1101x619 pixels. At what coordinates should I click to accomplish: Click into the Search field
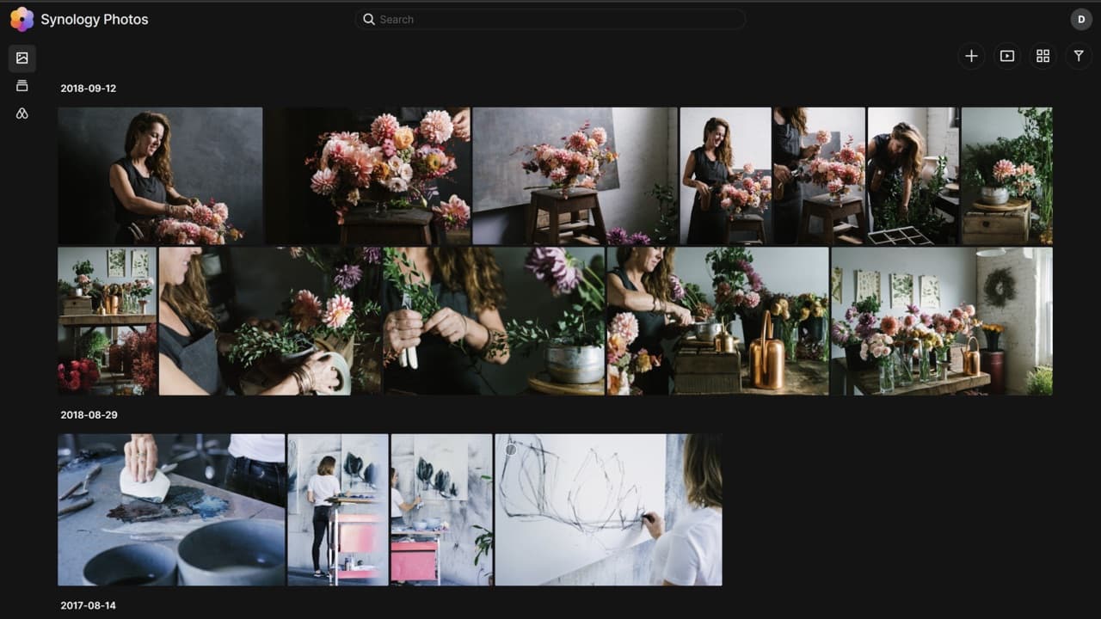[550, 19]
